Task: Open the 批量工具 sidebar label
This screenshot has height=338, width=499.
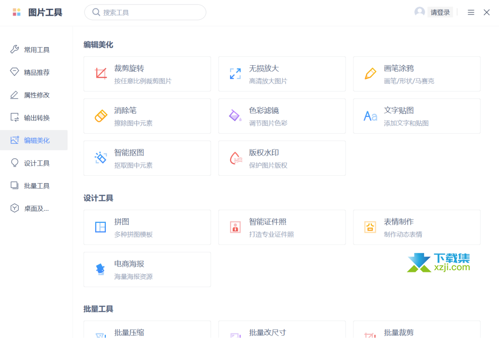Action: (37, 186)
